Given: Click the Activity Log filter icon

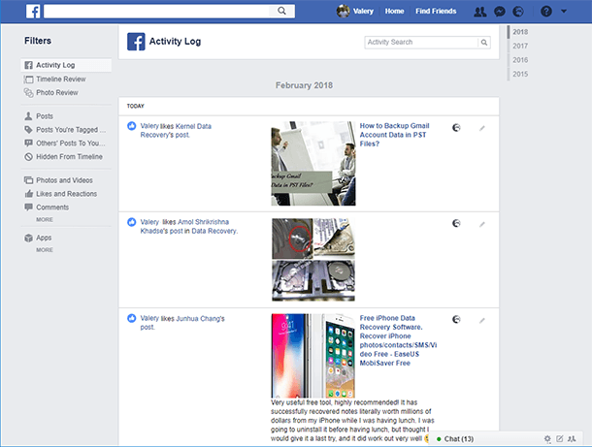Looking at the screenshot, I should coord(28,65).
